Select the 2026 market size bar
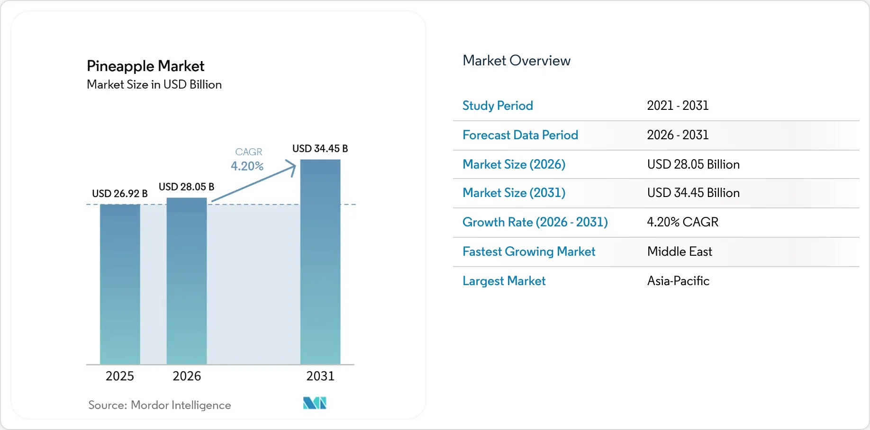 point(187,281)
